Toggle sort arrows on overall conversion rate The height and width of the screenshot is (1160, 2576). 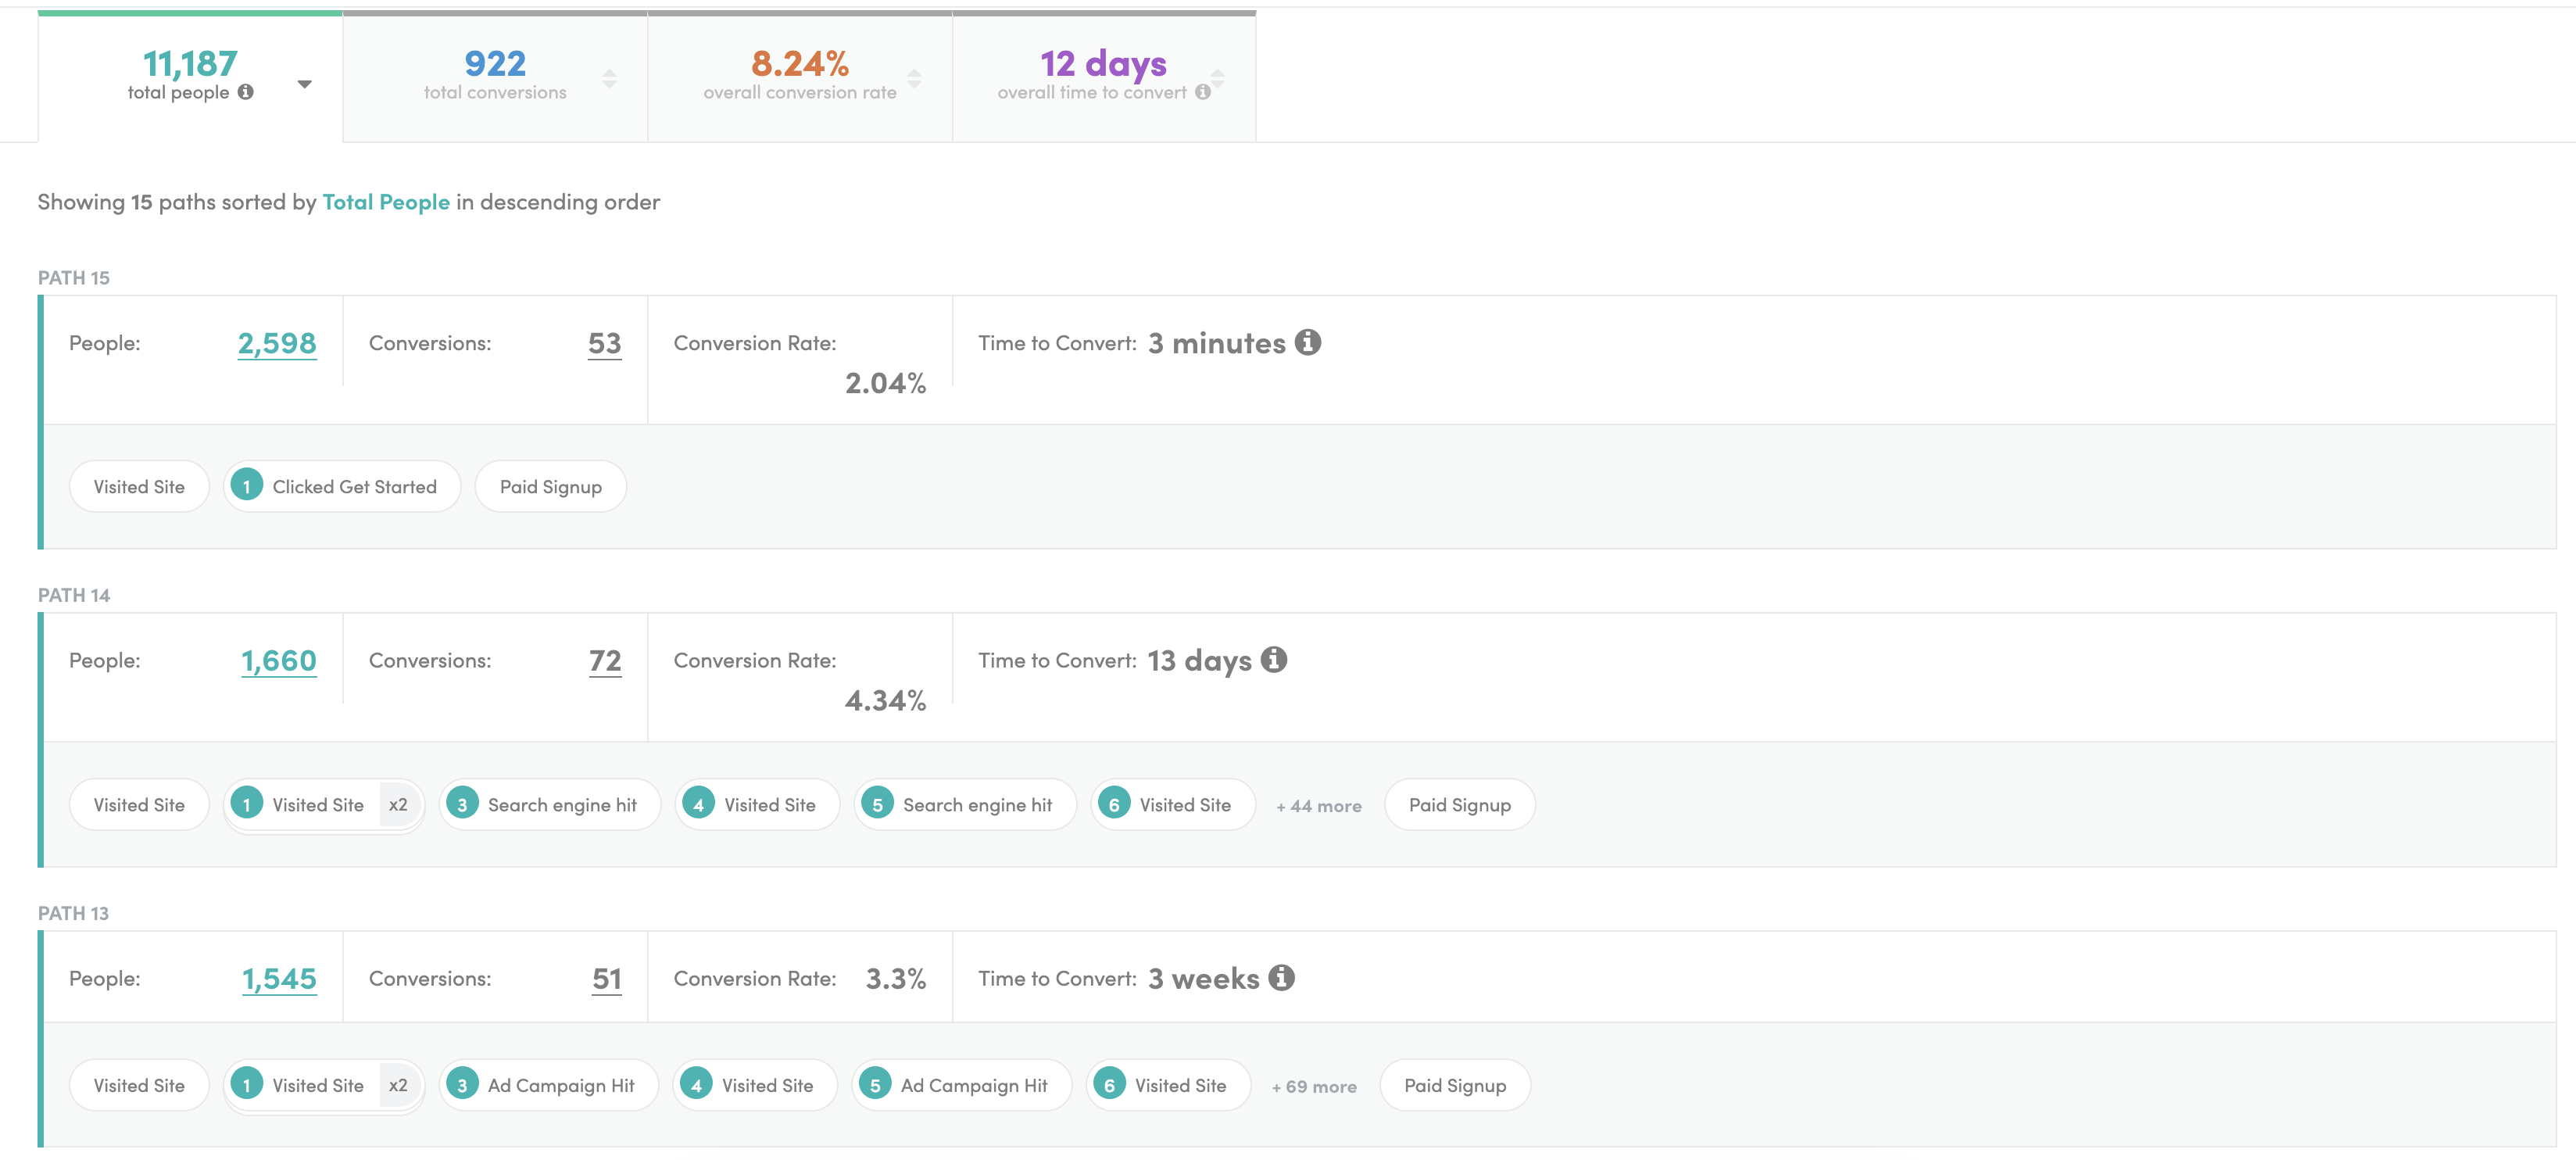[914, 79]
